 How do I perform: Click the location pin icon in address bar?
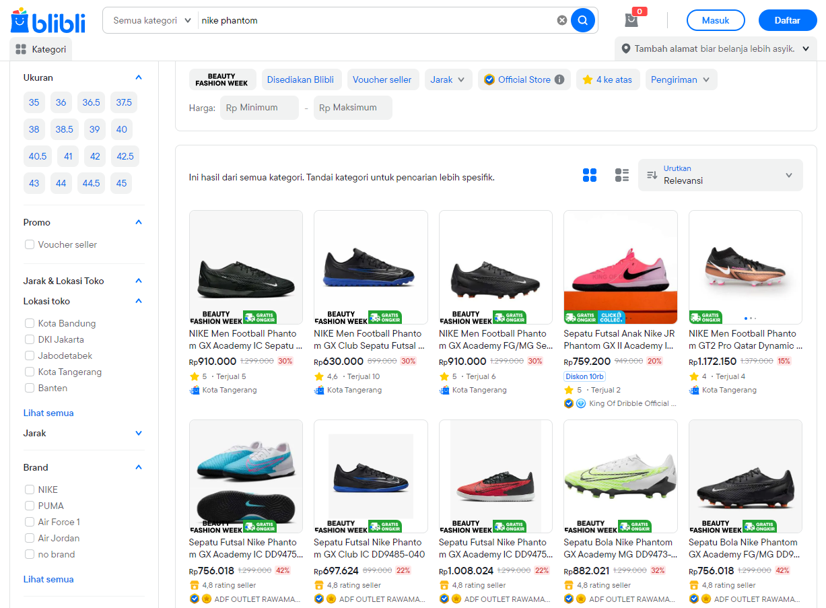pos(626,48)
